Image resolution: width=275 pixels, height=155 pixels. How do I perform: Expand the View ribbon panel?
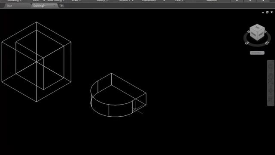179,1
